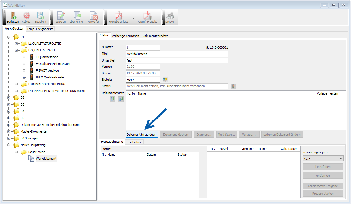Open the Revisorengruppen combo box

coord(323,159)
